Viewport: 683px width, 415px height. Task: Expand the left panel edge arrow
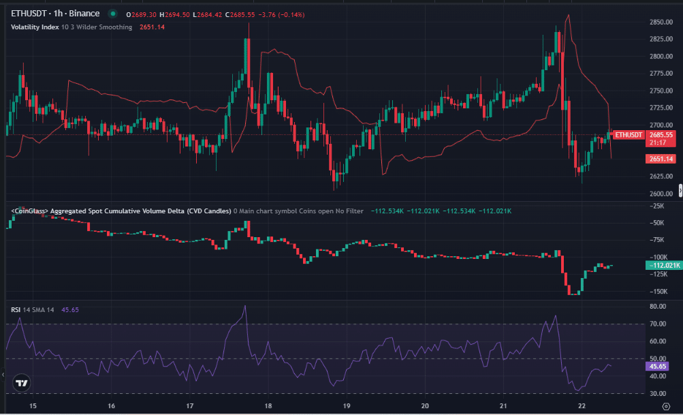(x=2, y=375)
